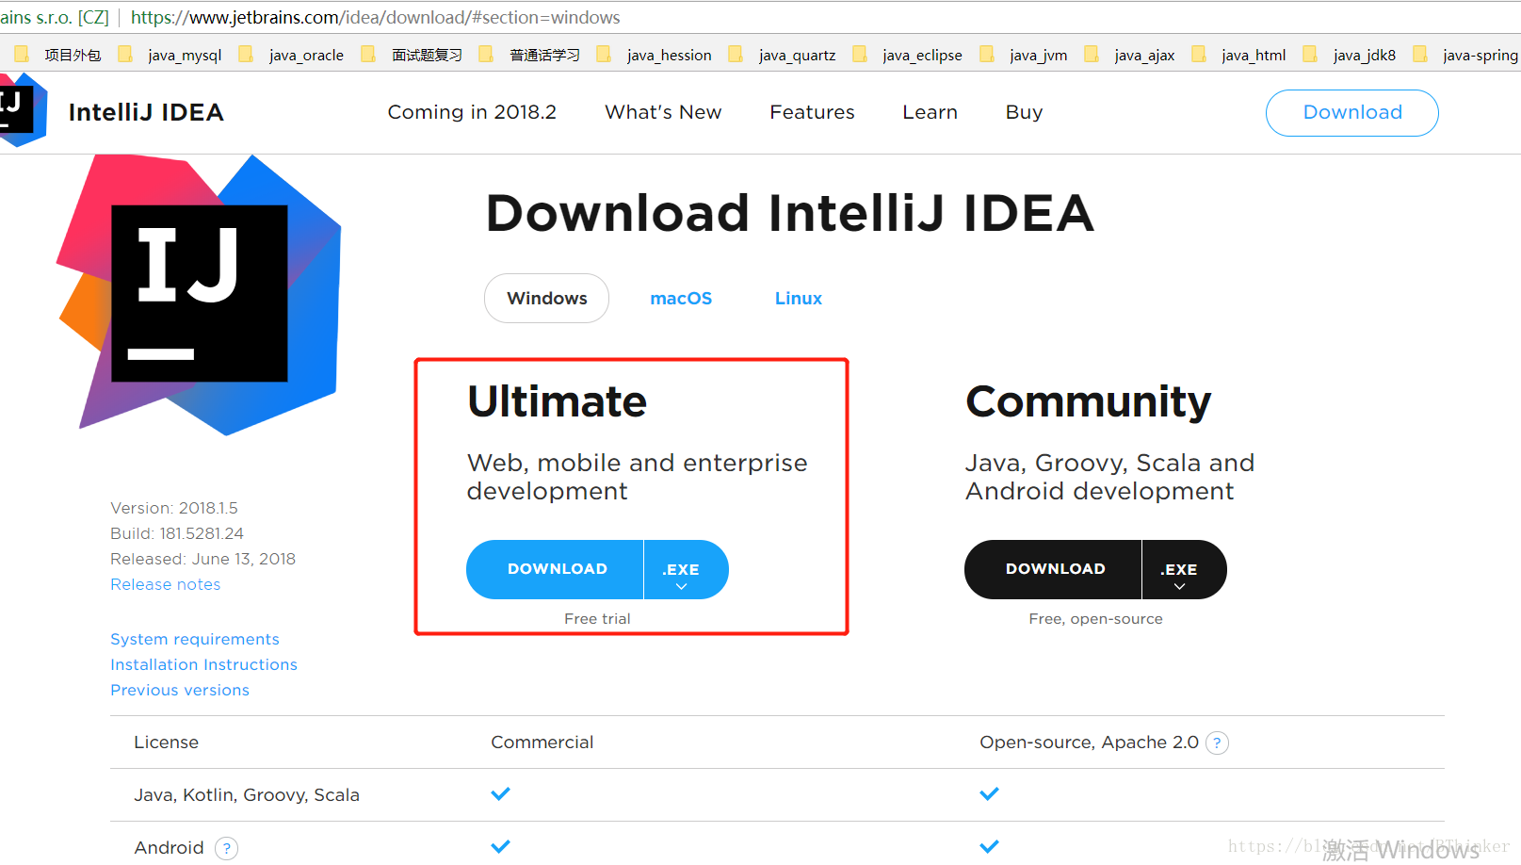1521x865 pixels.
Task: Open the System requirements link
Action: (195, 639)
